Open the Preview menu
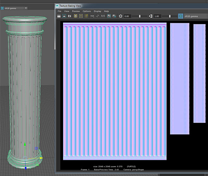 (x=76, y=11)
